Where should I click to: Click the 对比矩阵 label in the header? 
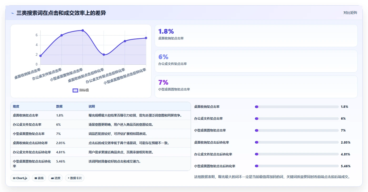point(350,13)
